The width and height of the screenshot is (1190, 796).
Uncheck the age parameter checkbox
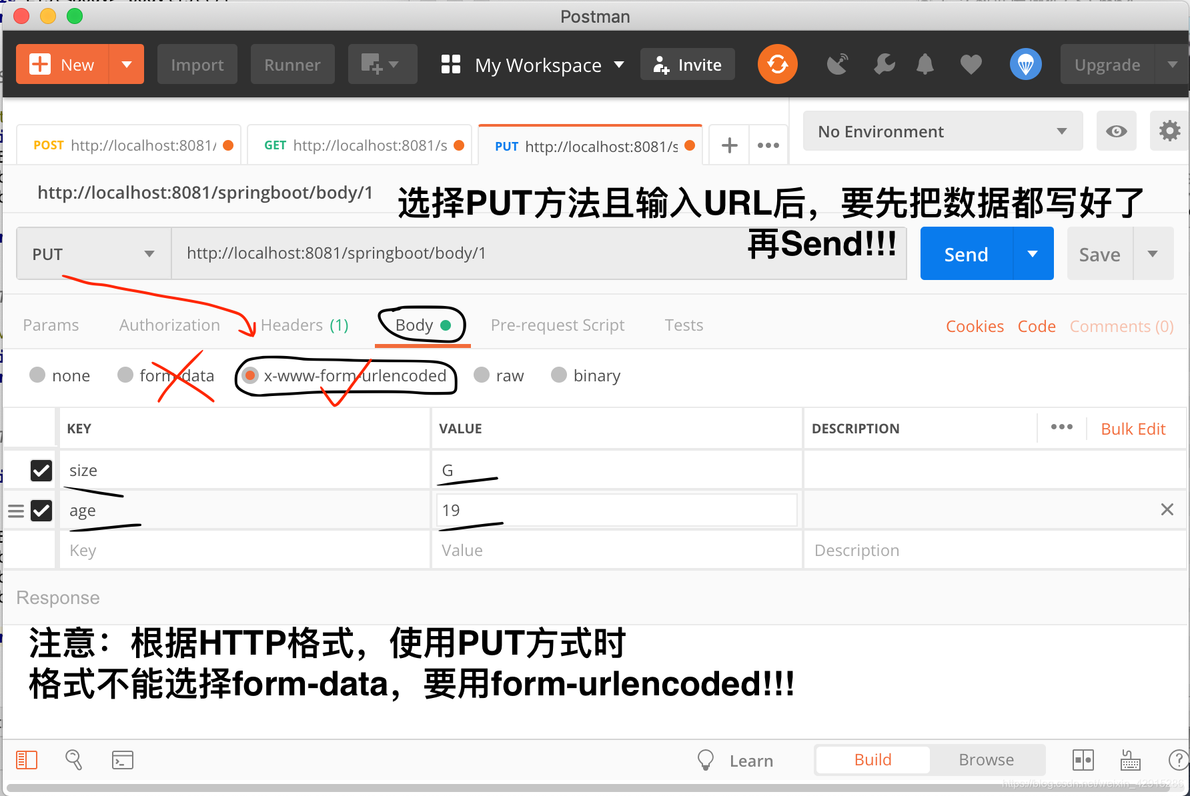pyautogui.click(x=41, y=510)
